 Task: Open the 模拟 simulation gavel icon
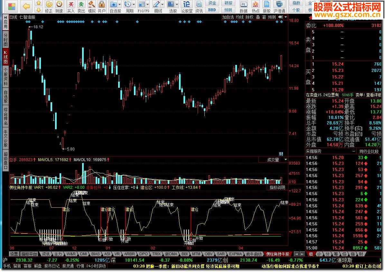[92, 7]
